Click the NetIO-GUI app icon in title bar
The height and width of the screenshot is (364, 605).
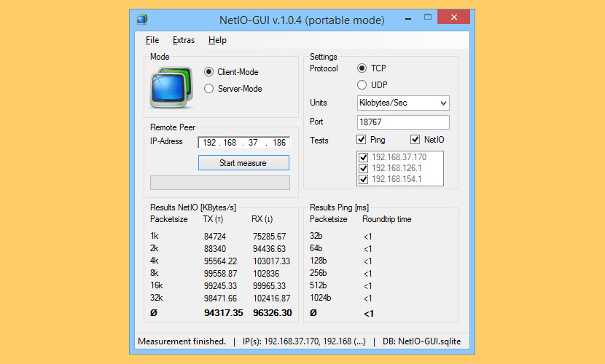point(142,19)
